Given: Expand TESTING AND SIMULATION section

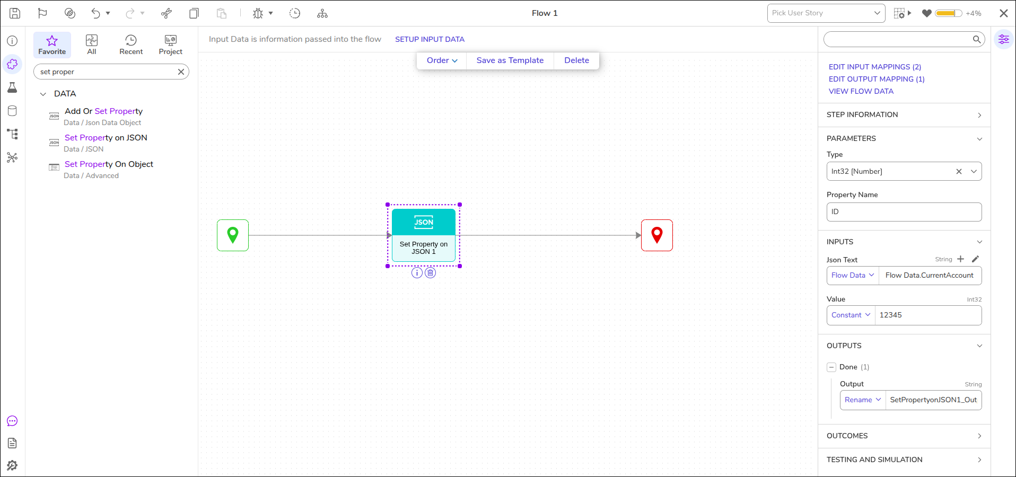Looking at the screenshot, I should coord(905,460).
